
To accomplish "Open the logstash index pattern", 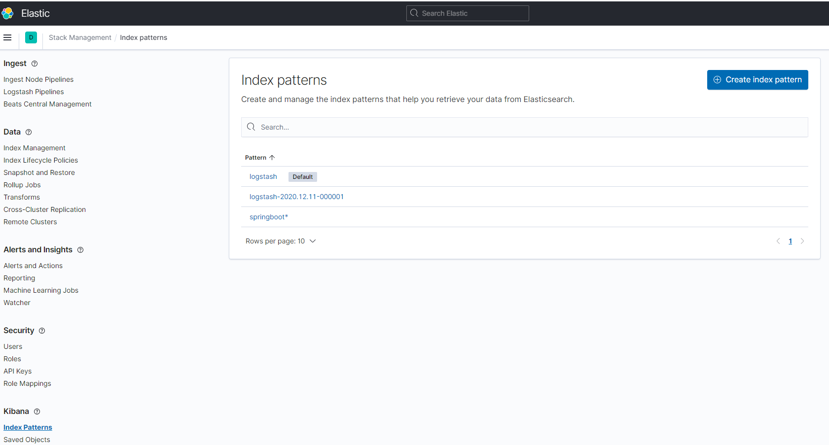I will [x=263, y=176].
